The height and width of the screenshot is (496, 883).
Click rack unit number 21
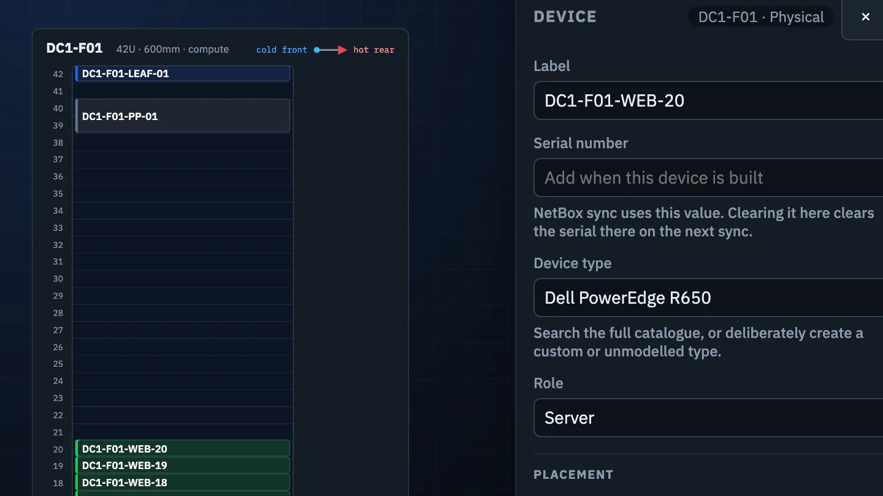tap(58, 432)
